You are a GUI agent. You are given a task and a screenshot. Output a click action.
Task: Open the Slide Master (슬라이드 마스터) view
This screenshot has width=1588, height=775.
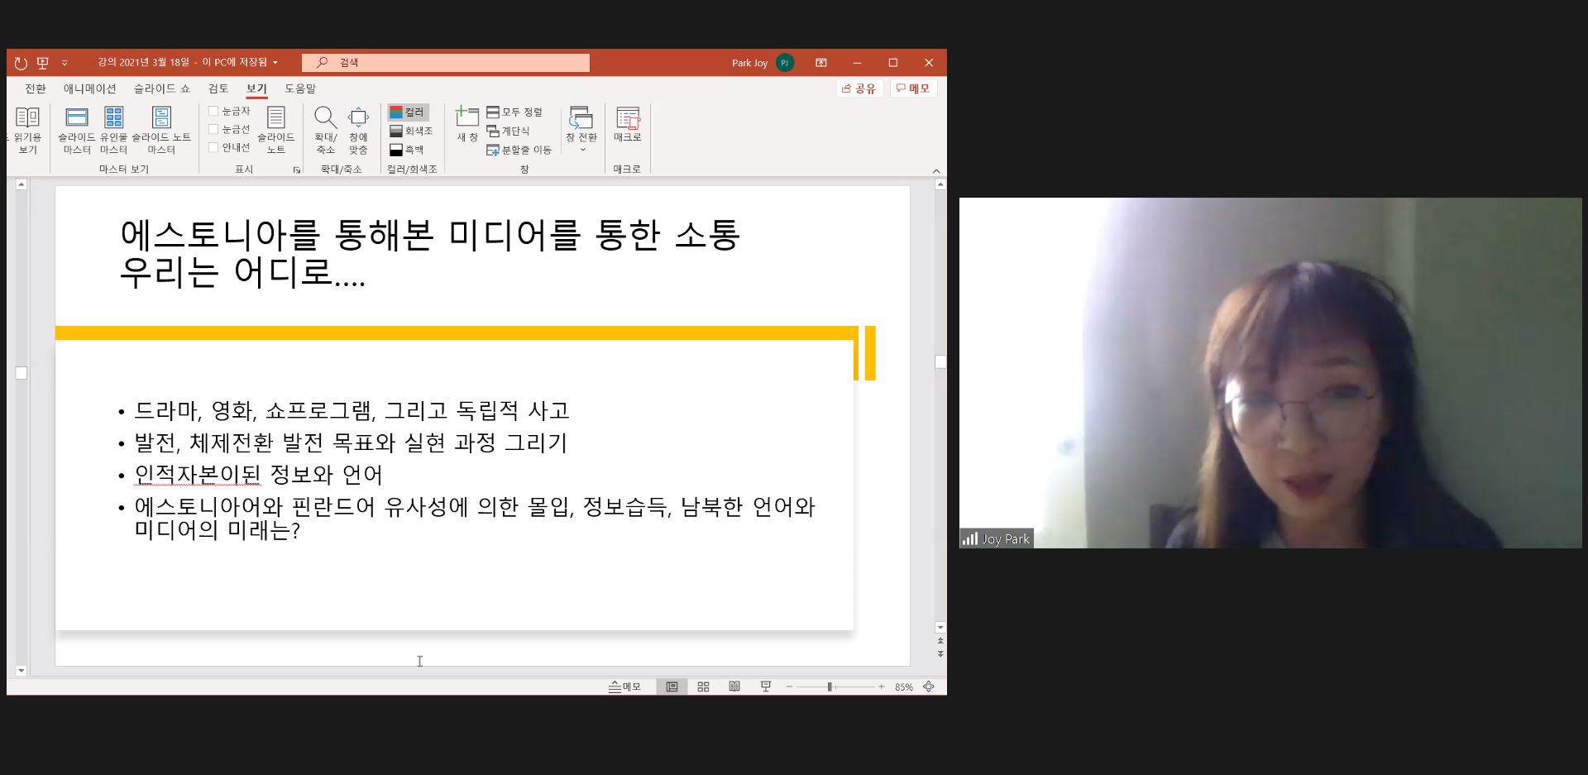[x=77, y=130]
